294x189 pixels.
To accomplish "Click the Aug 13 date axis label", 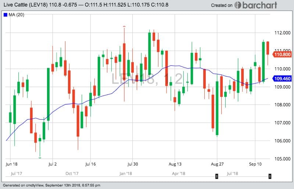I will tap(175, 164).
